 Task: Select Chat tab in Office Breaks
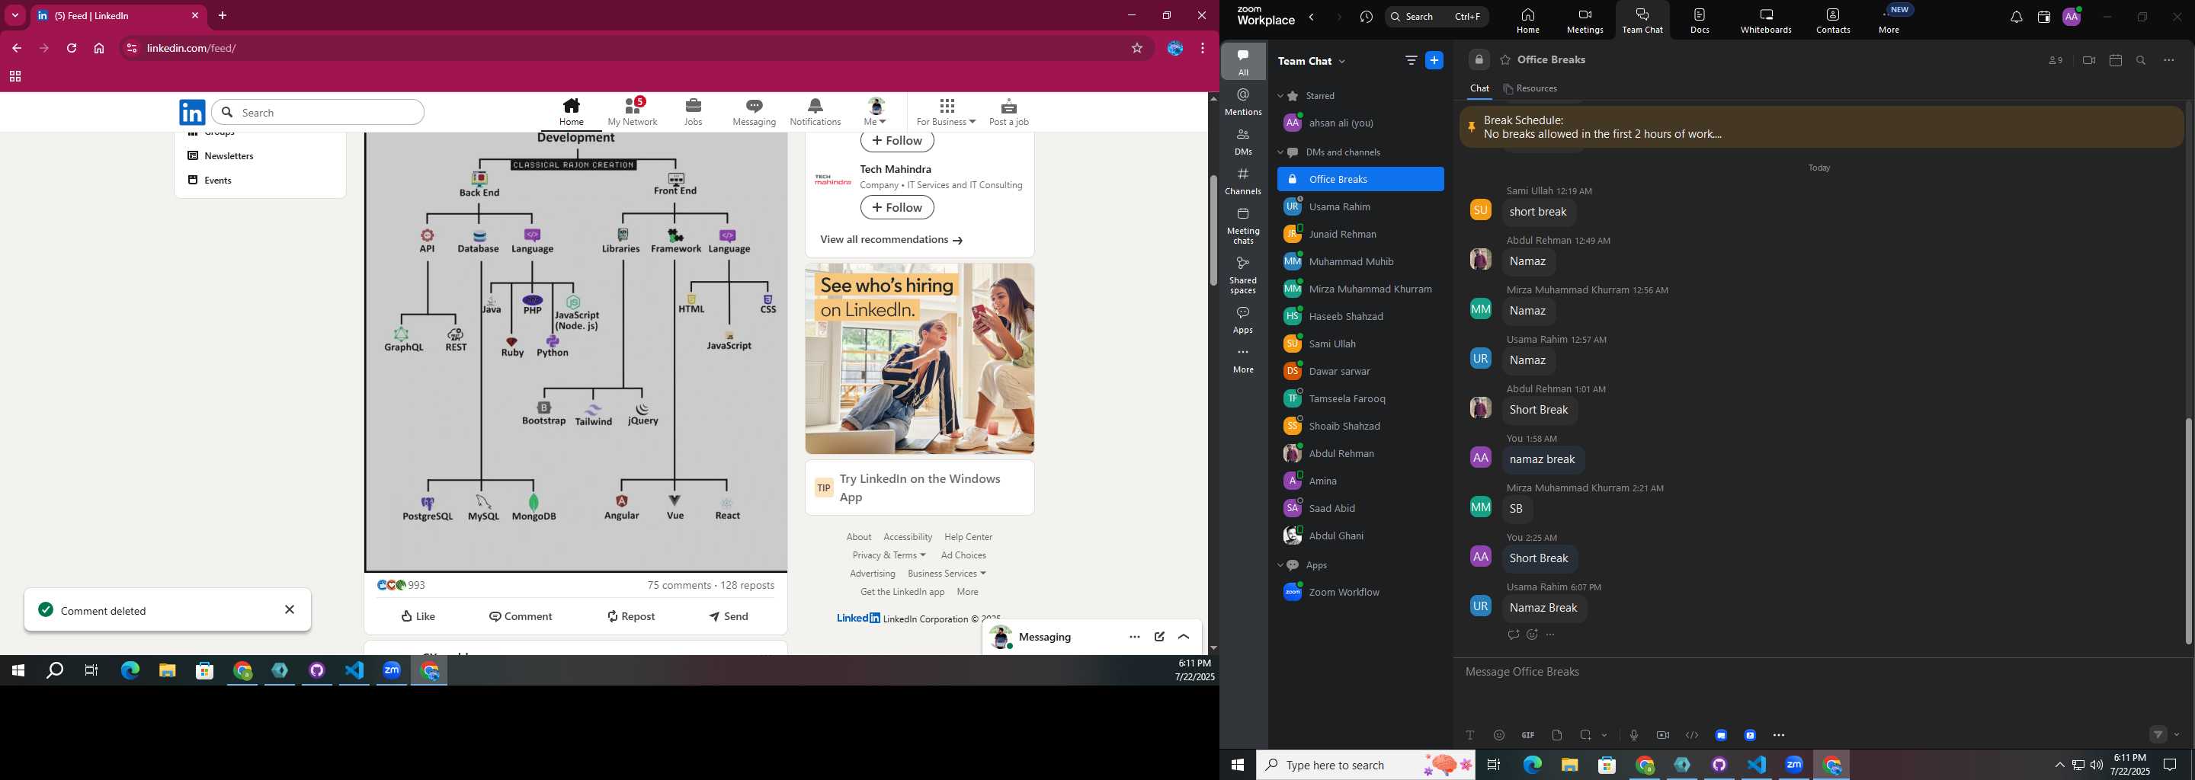[1479, 88]
